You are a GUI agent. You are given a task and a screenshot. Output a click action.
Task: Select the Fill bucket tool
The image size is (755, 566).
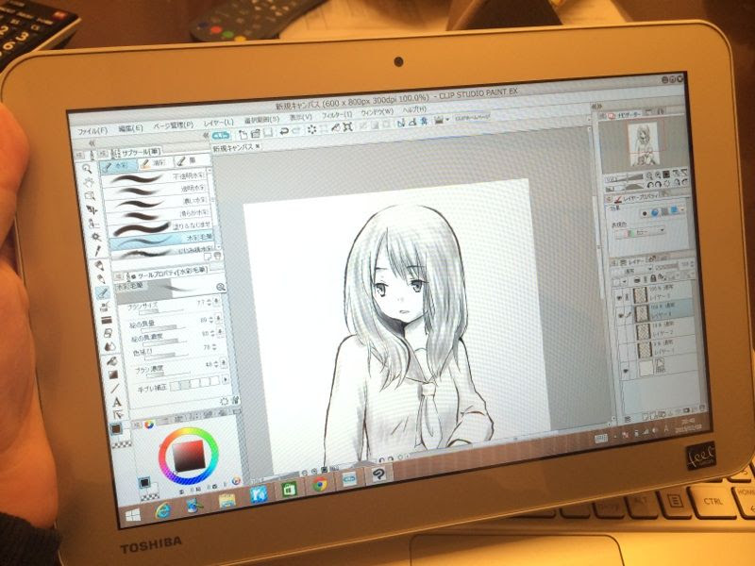pyautogui.click(x=111, y=361)
